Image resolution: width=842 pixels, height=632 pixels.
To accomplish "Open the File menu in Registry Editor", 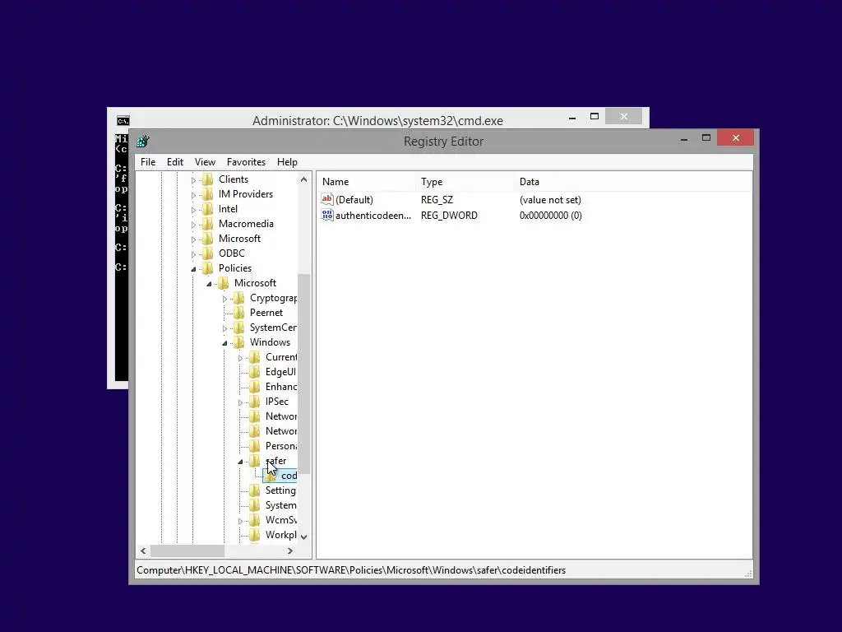I will click(x=148, y=162).
